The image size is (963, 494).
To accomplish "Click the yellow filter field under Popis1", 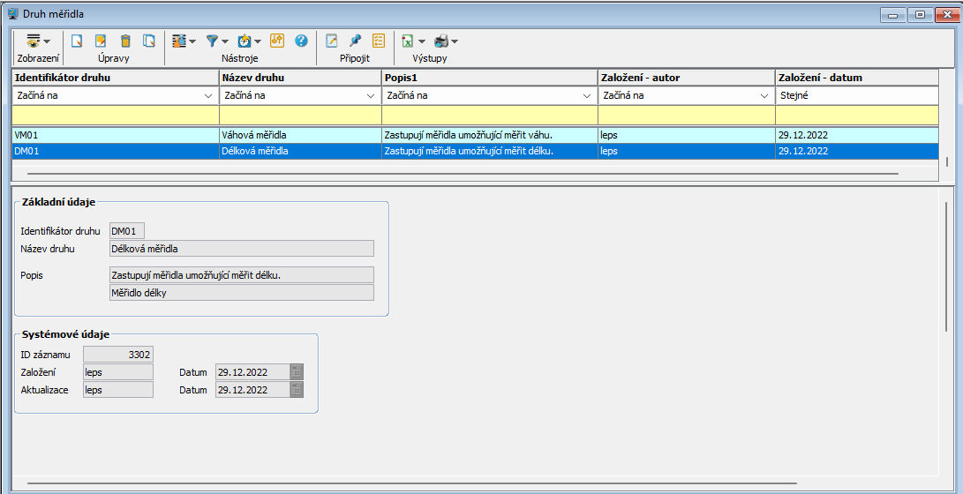I will pos(489,116).
